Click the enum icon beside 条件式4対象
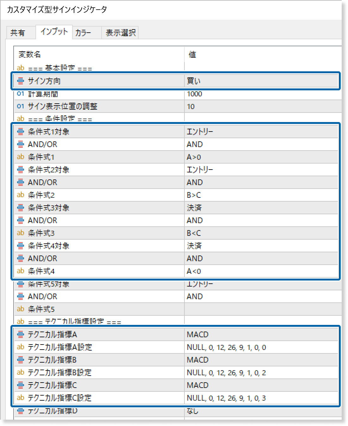The height and width of the screenshot is (426, 348). pos(20,246)
